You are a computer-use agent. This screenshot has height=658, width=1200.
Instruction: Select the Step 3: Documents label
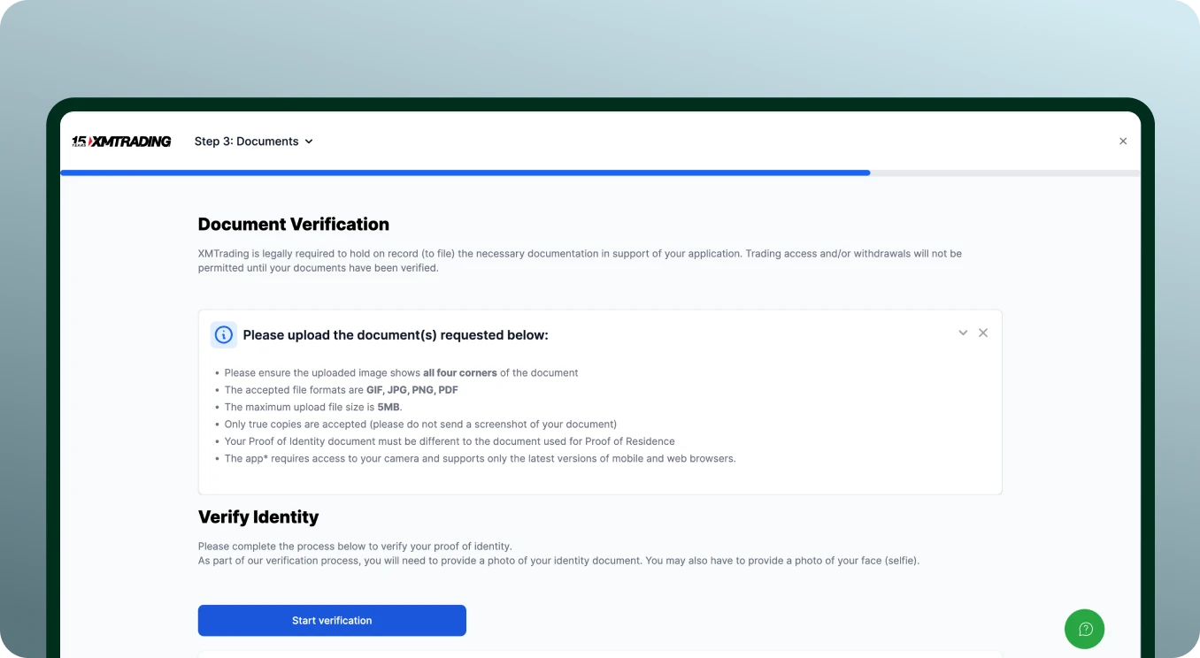(246, 141)
